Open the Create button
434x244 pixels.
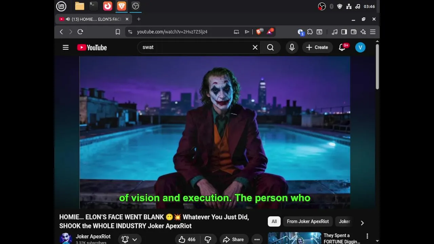(317, 47)
